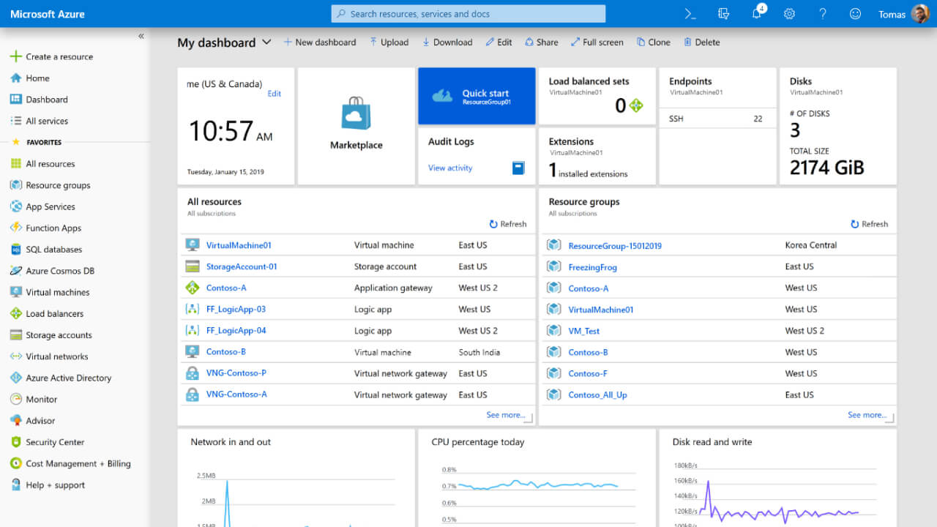Open directory and subscription filter icon
The image size is (937, 527).
(723, 14)
